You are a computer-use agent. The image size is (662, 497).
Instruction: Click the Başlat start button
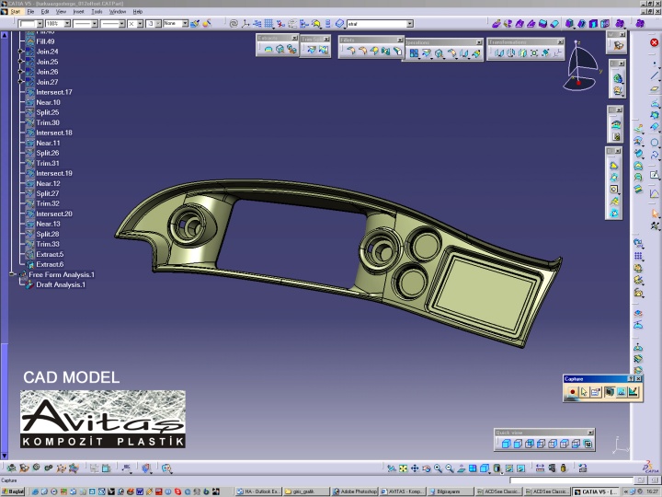coord(14,491)
